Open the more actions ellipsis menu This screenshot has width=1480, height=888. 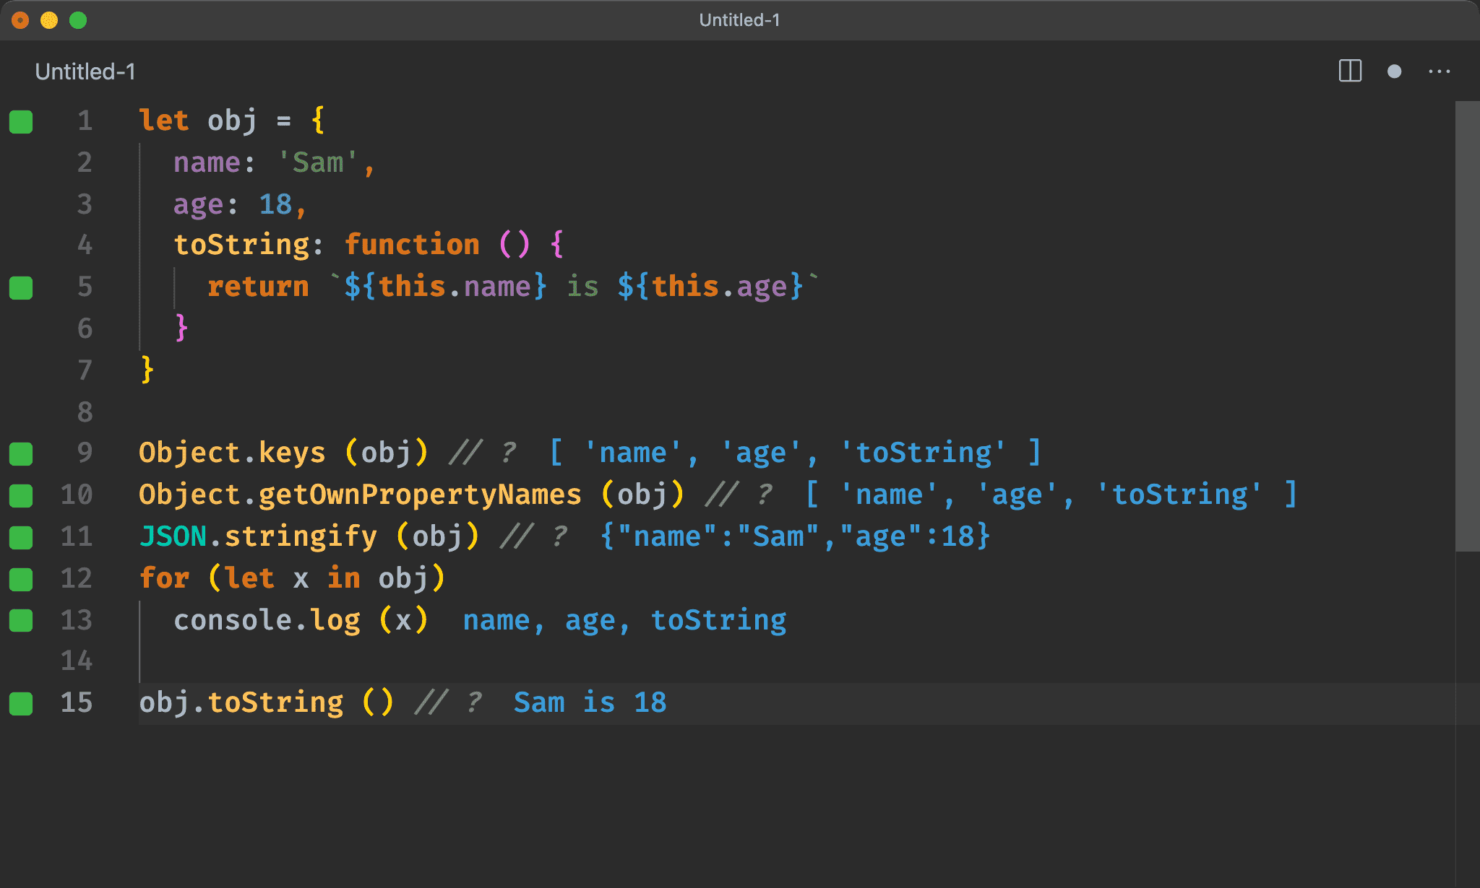tap(1439, 71)
